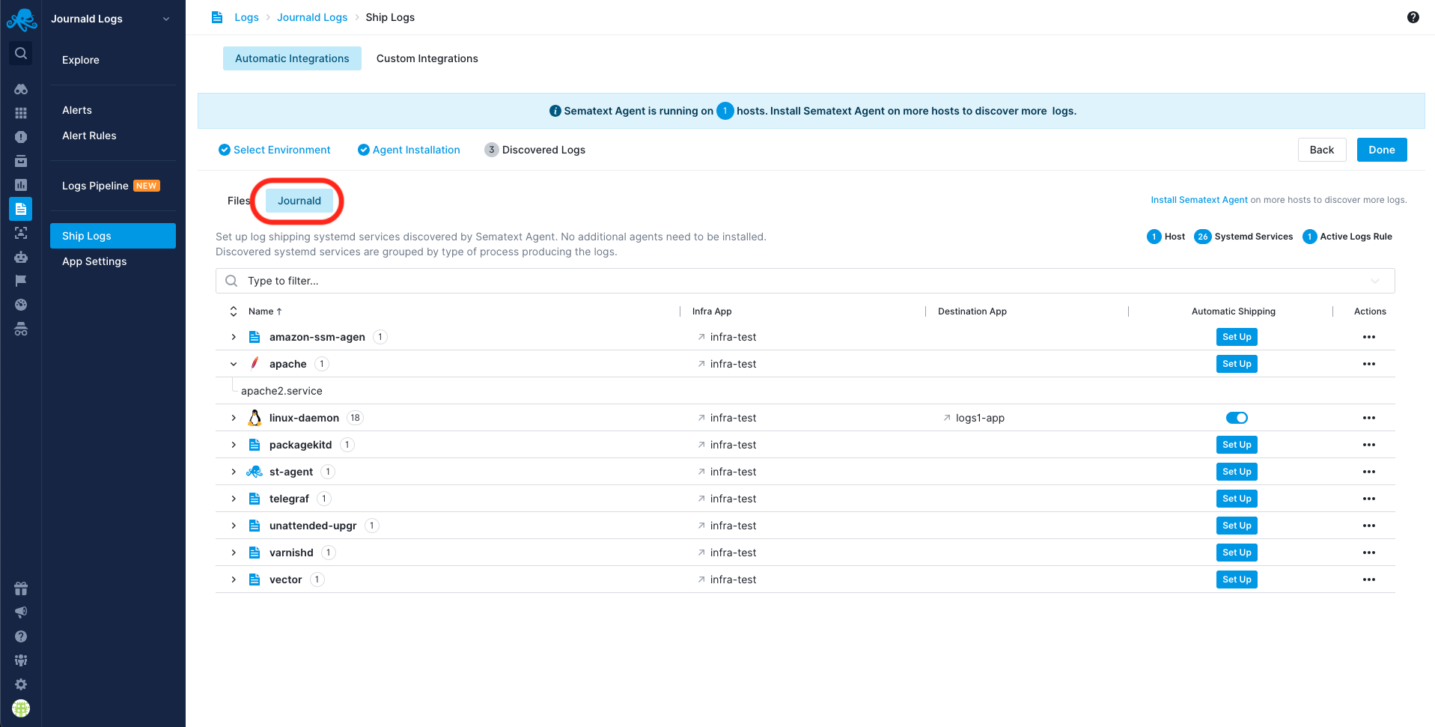This screenshot has width=1435, height=727.
Task: Open the archive box icon in sidebar
Action: click(21, 161)
